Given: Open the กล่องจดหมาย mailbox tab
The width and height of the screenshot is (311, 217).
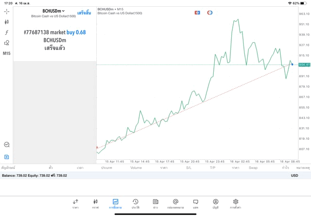Looking at the screenshot, I should click(175, 204).
